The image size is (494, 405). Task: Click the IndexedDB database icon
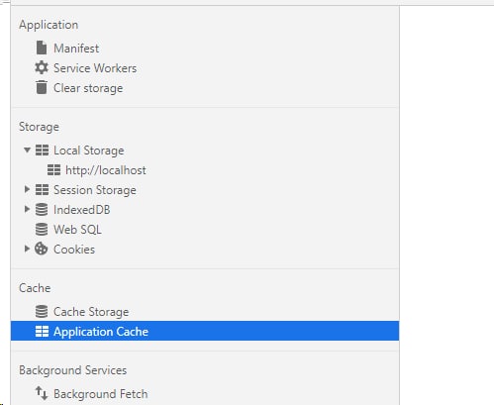click(x=42, y=210)
